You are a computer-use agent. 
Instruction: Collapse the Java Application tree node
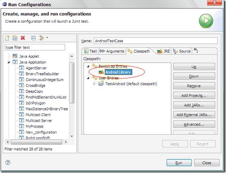9,62
